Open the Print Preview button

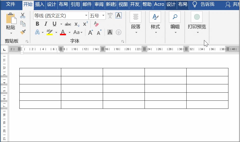(197, 23)
